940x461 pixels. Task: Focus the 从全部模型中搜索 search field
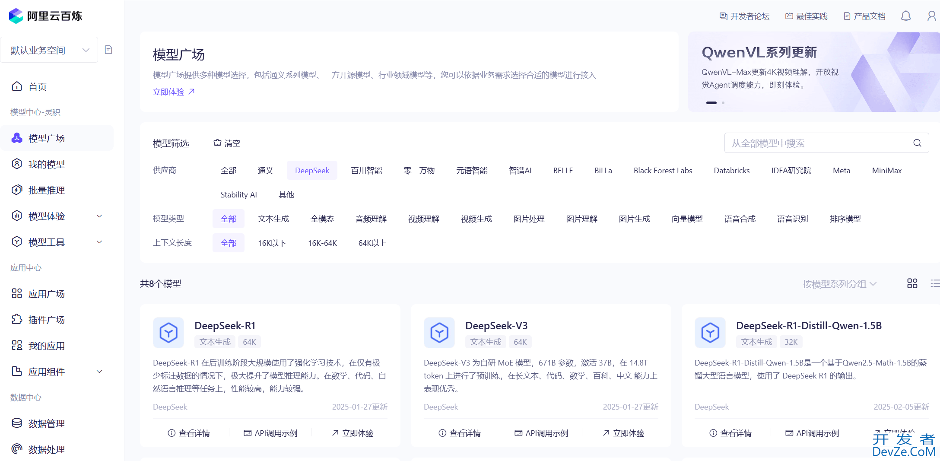[826, 143]
